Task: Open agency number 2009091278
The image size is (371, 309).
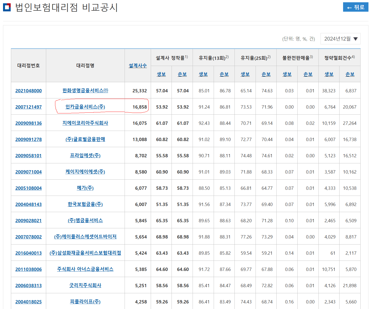Action: coord(28,139)
